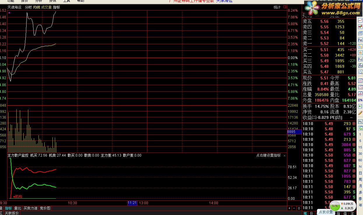Image resolution: width=363 pixels, height=215 pixels.
Task: Click the 分时 label in chart header
Action: pos(28,7)
